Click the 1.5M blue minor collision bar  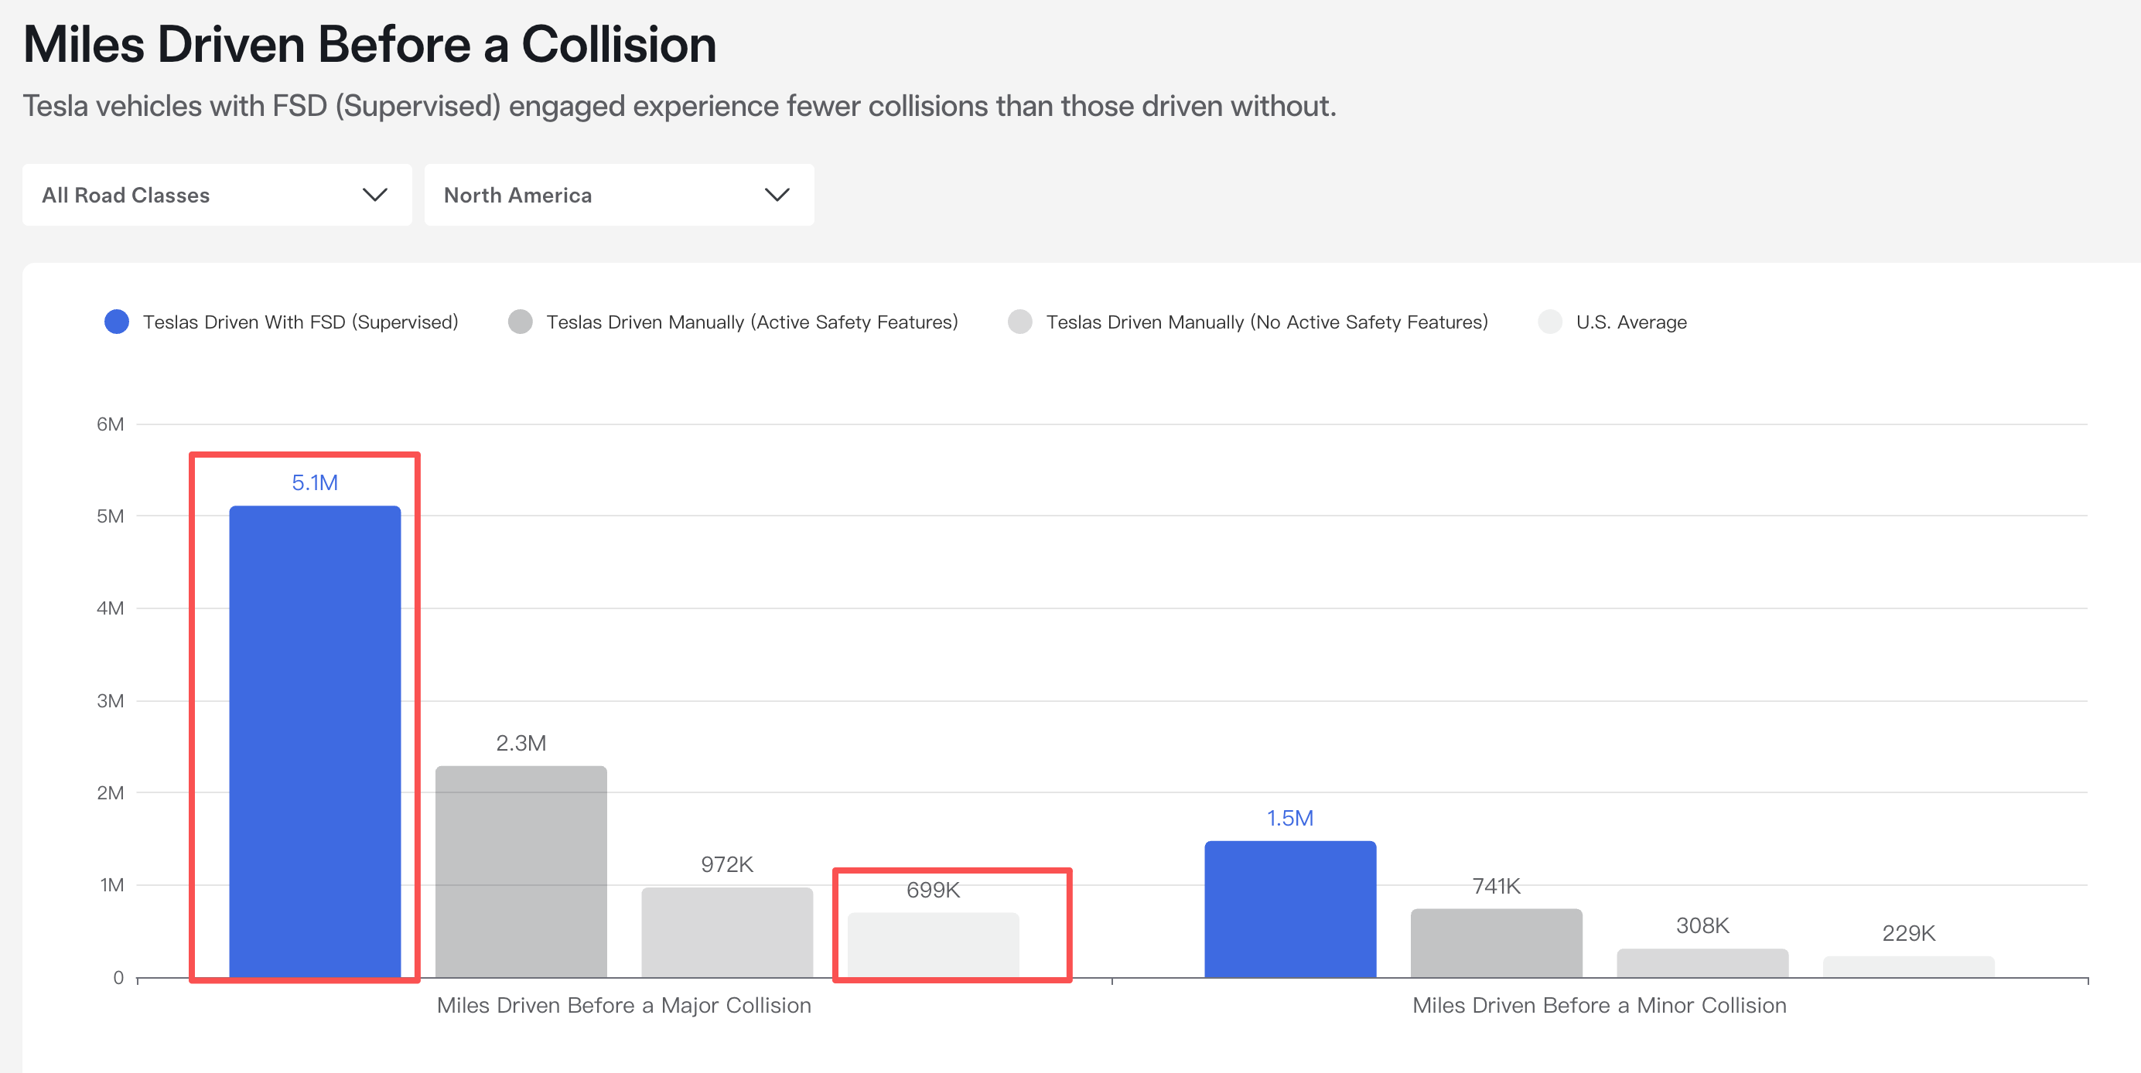pos(1290,908)
